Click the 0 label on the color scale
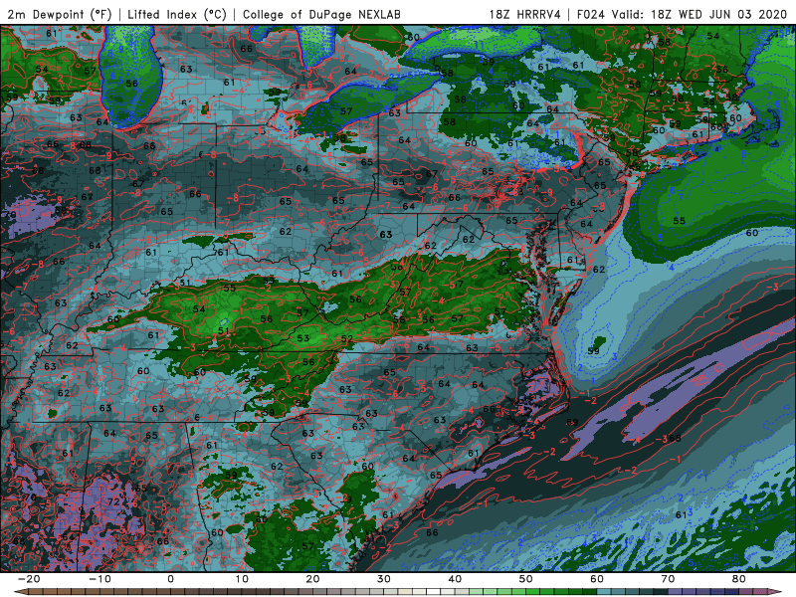The width and height of the screenshot is (796, 597). (170, 579)
